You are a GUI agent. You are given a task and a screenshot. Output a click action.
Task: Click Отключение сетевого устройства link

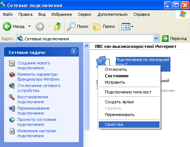39,88
